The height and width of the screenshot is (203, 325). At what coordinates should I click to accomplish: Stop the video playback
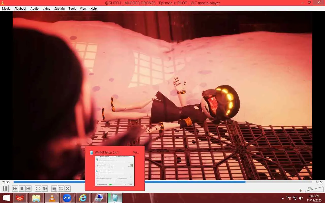click(22, 189)
